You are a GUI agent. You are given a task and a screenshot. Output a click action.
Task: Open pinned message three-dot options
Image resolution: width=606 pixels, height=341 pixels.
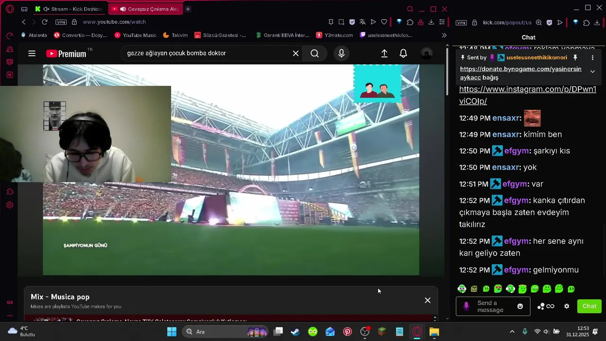point(592,57)
